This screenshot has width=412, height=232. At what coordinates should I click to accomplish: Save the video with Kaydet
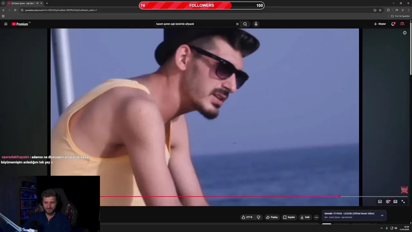click(289, 217)
